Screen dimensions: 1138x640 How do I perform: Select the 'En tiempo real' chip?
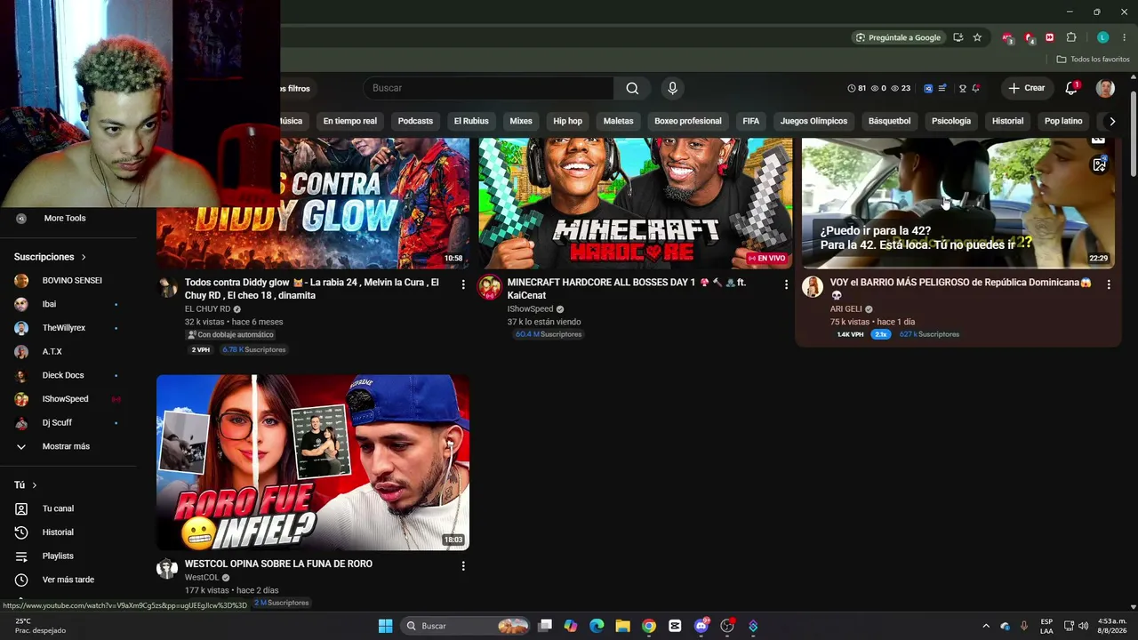350,121
